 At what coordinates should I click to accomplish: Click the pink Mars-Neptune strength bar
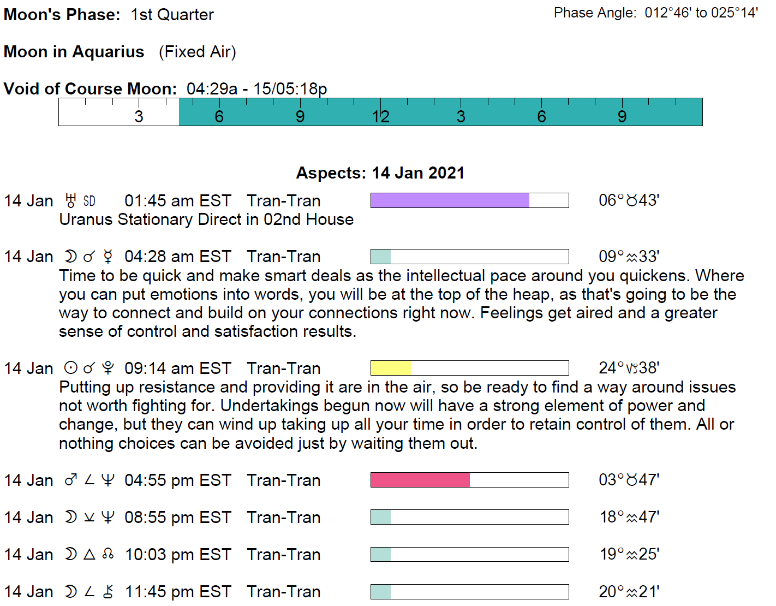(420, 480)
